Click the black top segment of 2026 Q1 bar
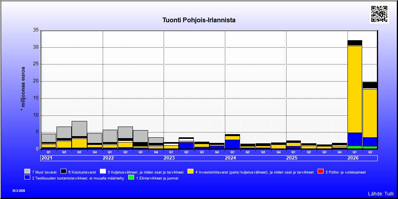 (x=355, y=43)
